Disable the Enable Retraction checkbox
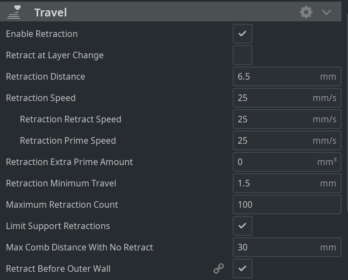Screen dimensions: 348x280 [242, 34]
